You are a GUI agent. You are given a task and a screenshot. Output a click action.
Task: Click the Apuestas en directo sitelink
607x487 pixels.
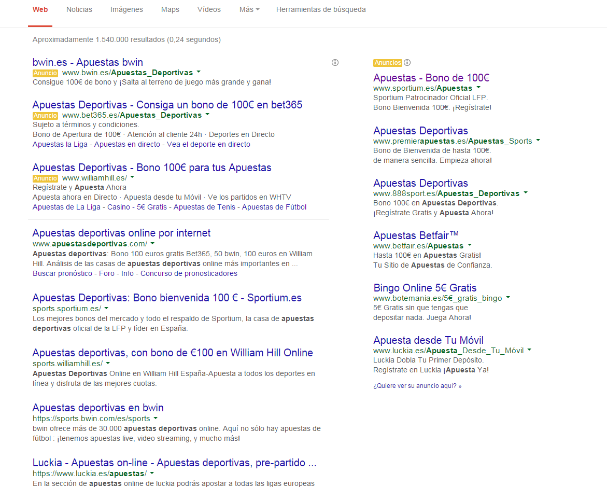pos(127,144)
